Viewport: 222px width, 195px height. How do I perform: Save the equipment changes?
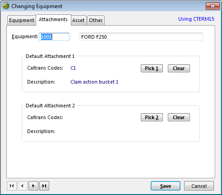(166, 186)
